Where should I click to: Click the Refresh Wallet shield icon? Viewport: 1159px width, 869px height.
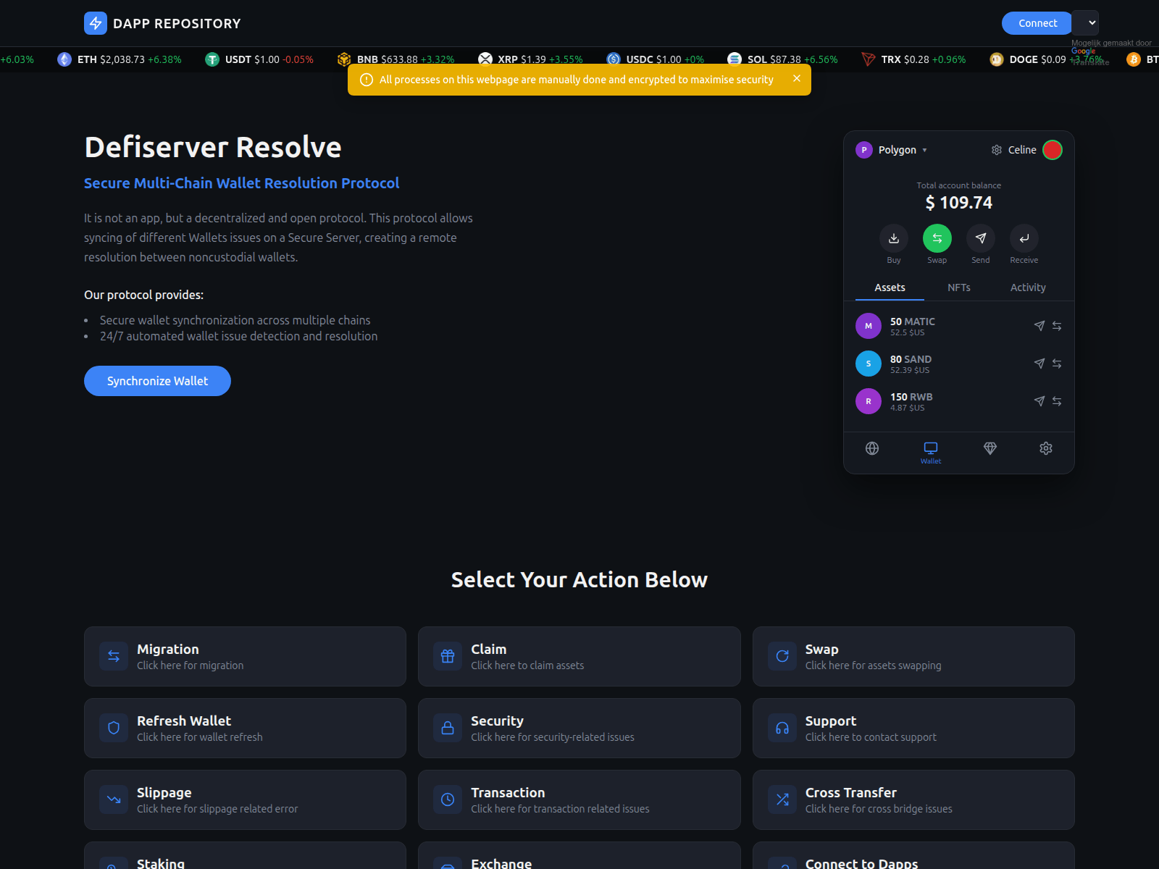[114, 728]
